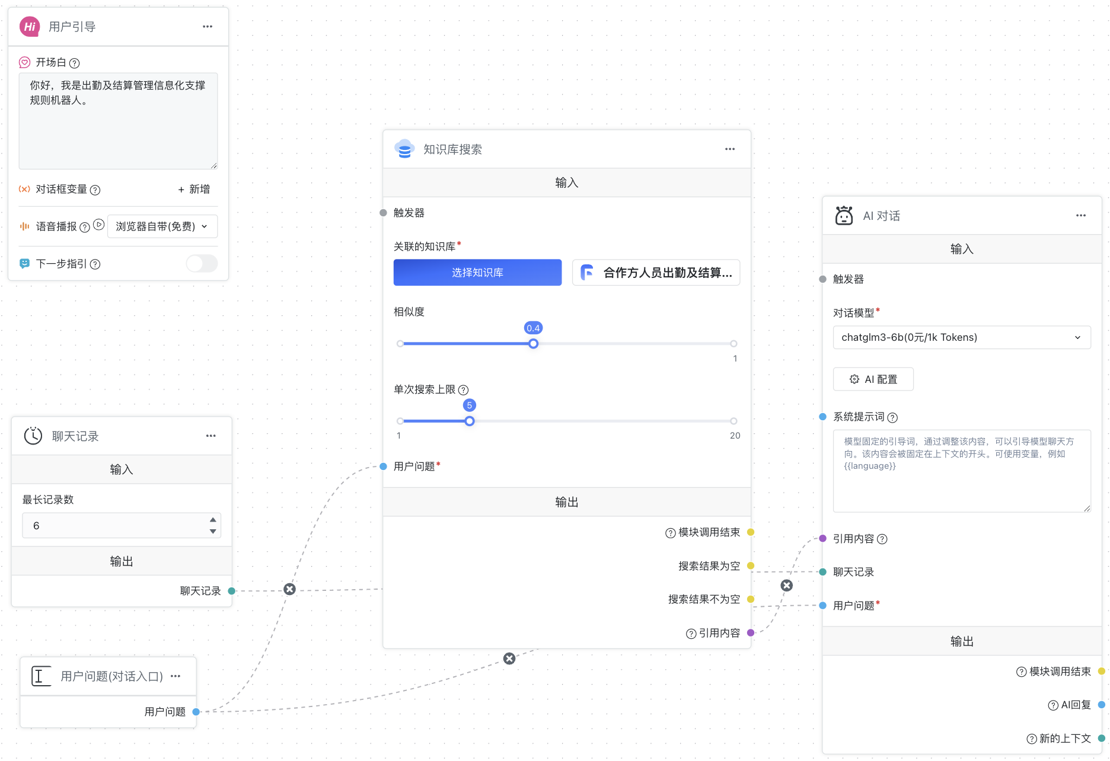Image resolution: width=1110 pixels, height=761 pixels.
Task: Open the 用户问题(对话入口) node's more menu
Action: [176, 676]
